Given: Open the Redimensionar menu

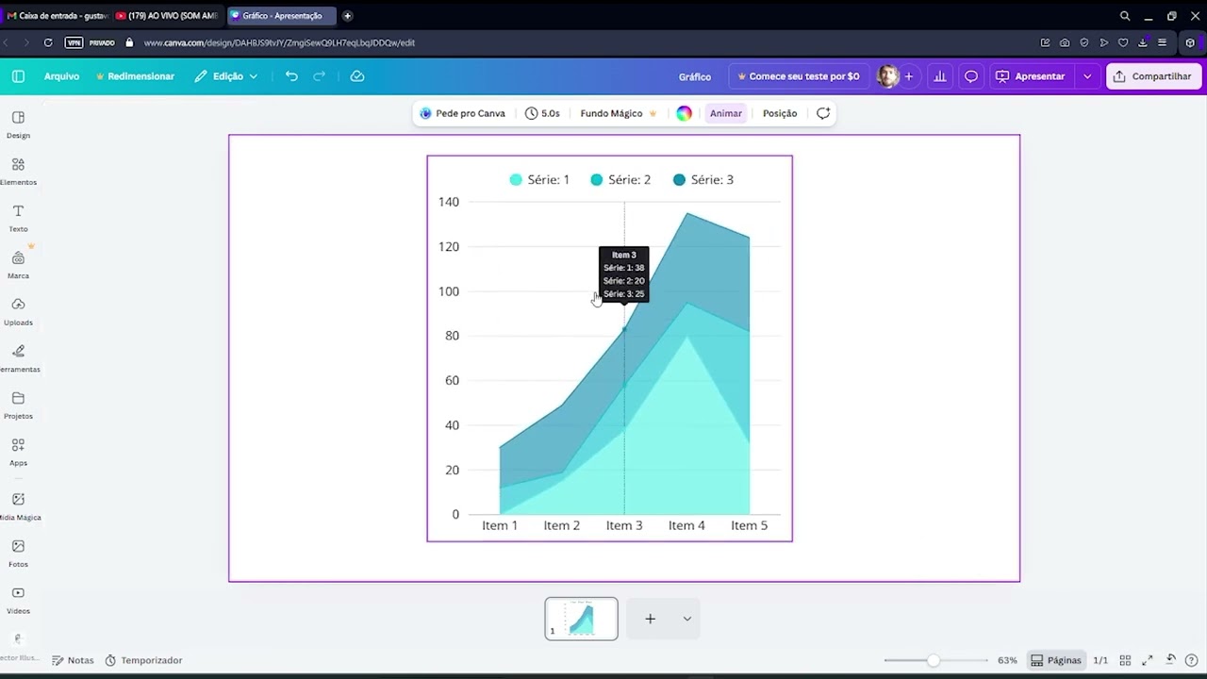Looking at the screenshot, I should pos(135,76).
